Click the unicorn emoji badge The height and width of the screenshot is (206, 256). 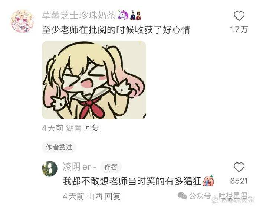coord(124,15)
